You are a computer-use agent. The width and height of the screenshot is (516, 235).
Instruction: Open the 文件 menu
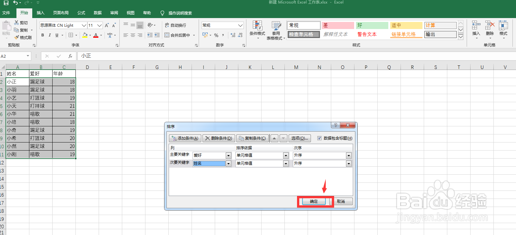click(6, 13)
